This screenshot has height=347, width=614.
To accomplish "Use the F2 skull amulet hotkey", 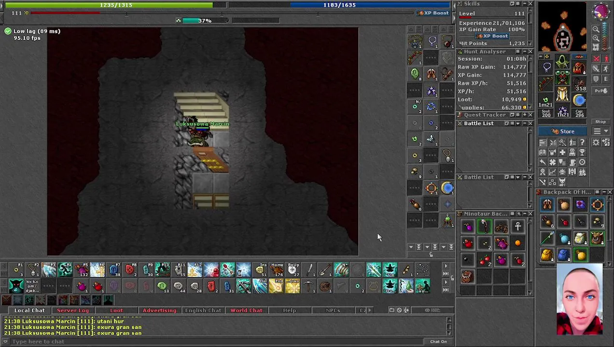I will tap(33, 270).
